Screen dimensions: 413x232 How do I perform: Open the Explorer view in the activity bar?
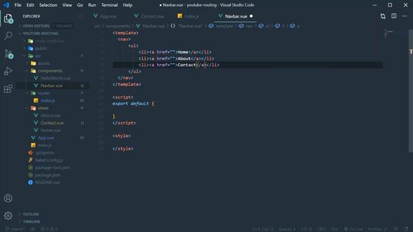pos(8,19)
